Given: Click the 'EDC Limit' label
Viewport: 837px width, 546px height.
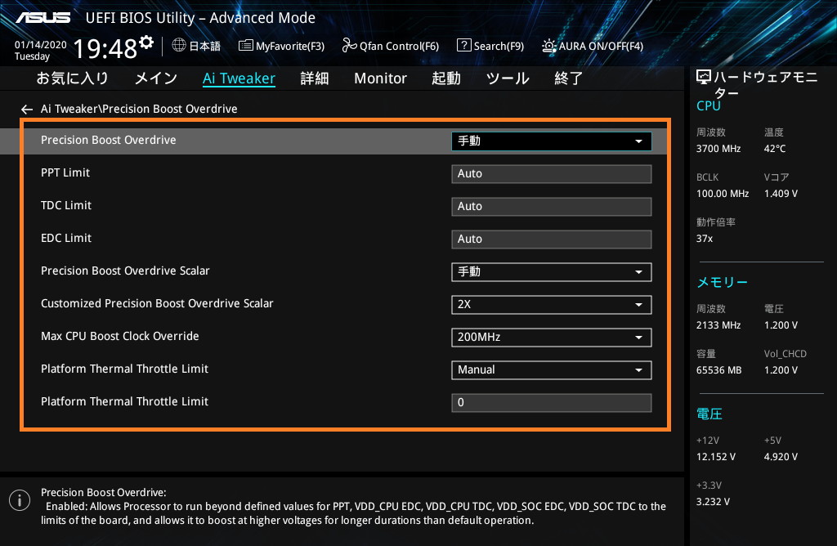Looking at the screenshot, I should pos(66,238).
